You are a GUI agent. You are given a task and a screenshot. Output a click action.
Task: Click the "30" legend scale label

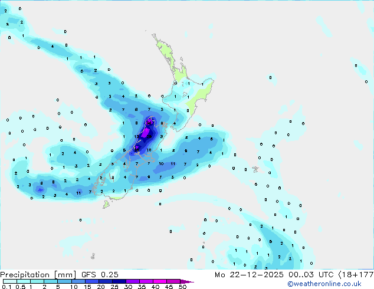tap(128, 287)
